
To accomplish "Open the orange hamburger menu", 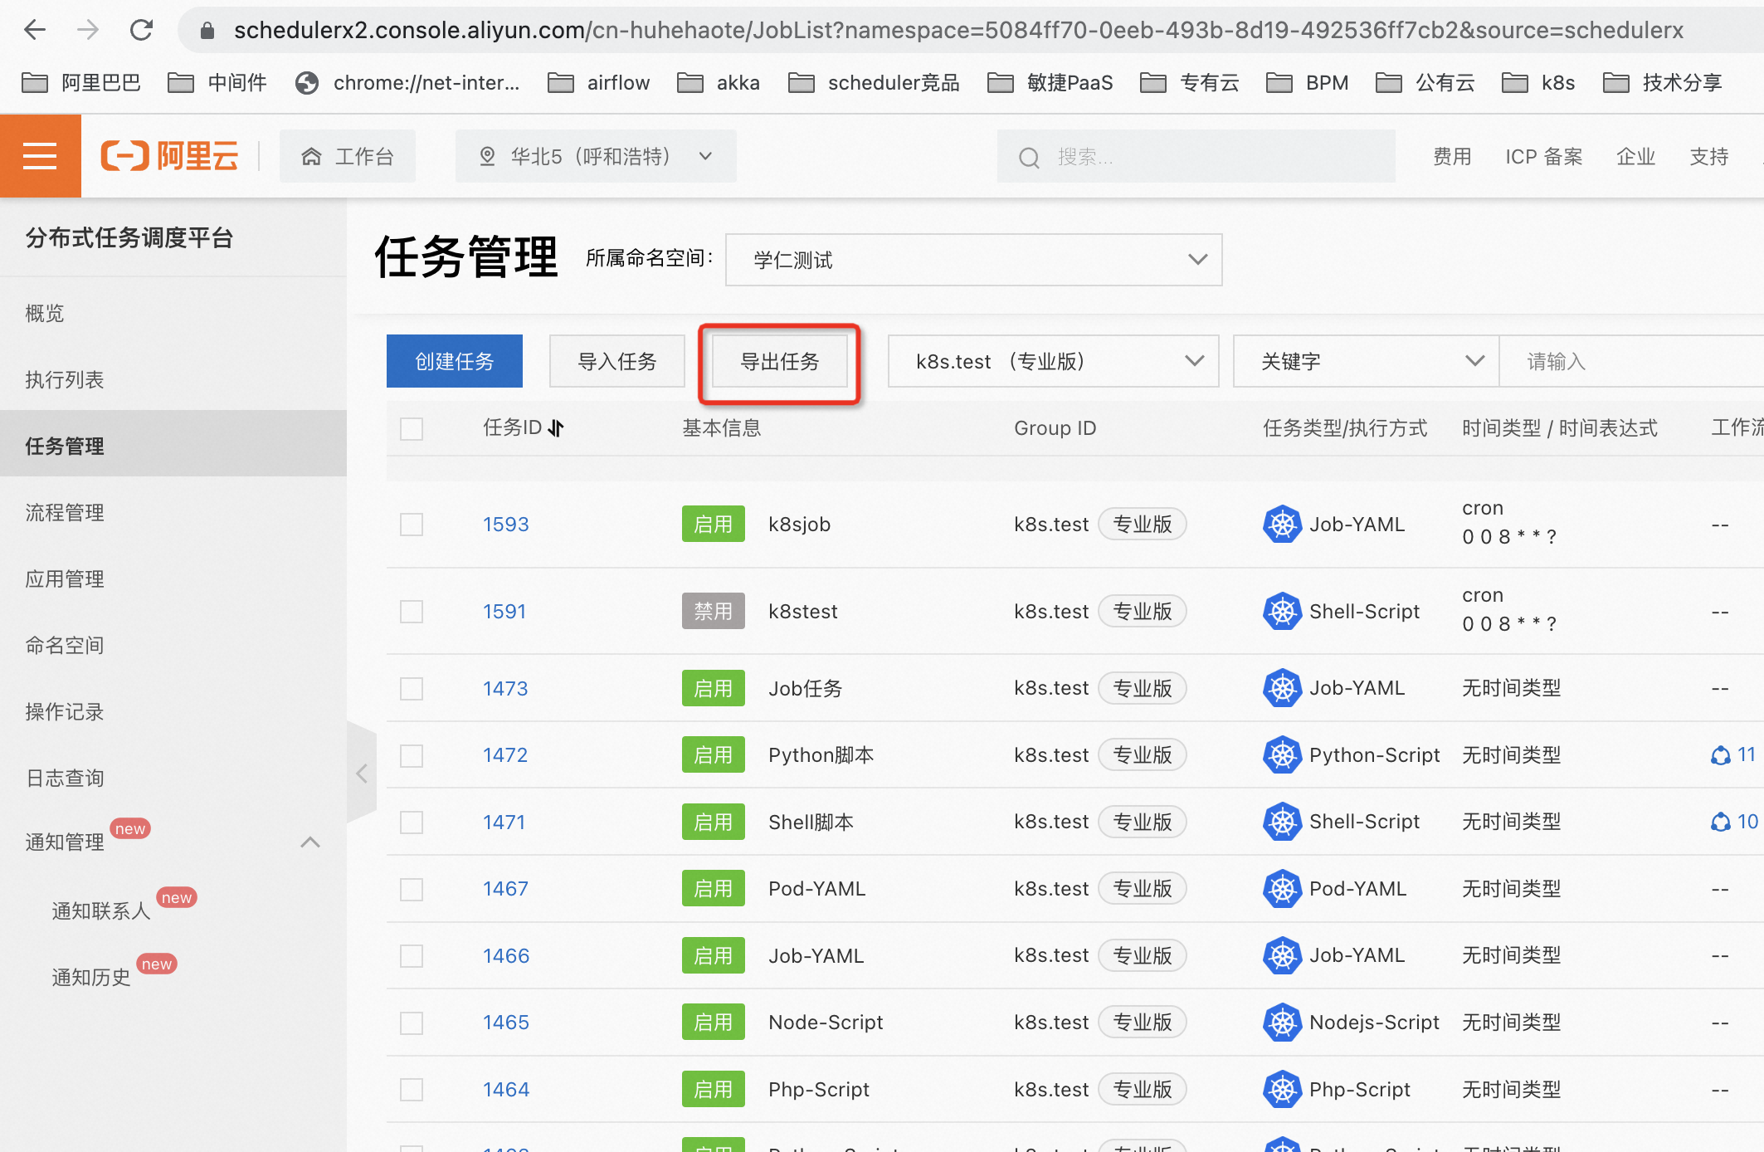I will click(x=40, y=156).
